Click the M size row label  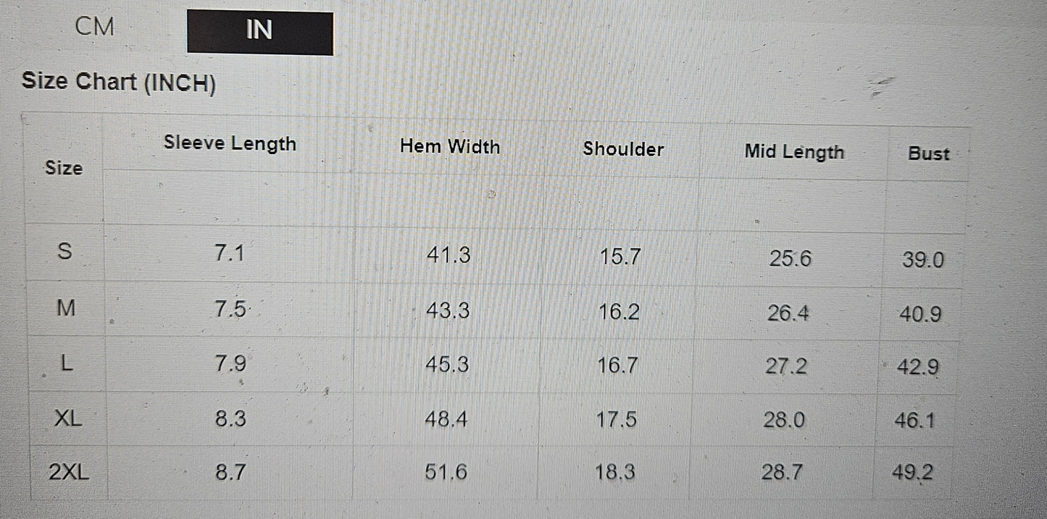(66, 308)
